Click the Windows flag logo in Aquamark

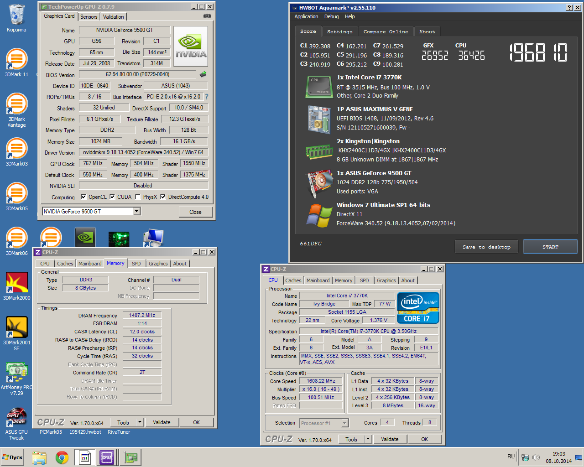[319, 215]
